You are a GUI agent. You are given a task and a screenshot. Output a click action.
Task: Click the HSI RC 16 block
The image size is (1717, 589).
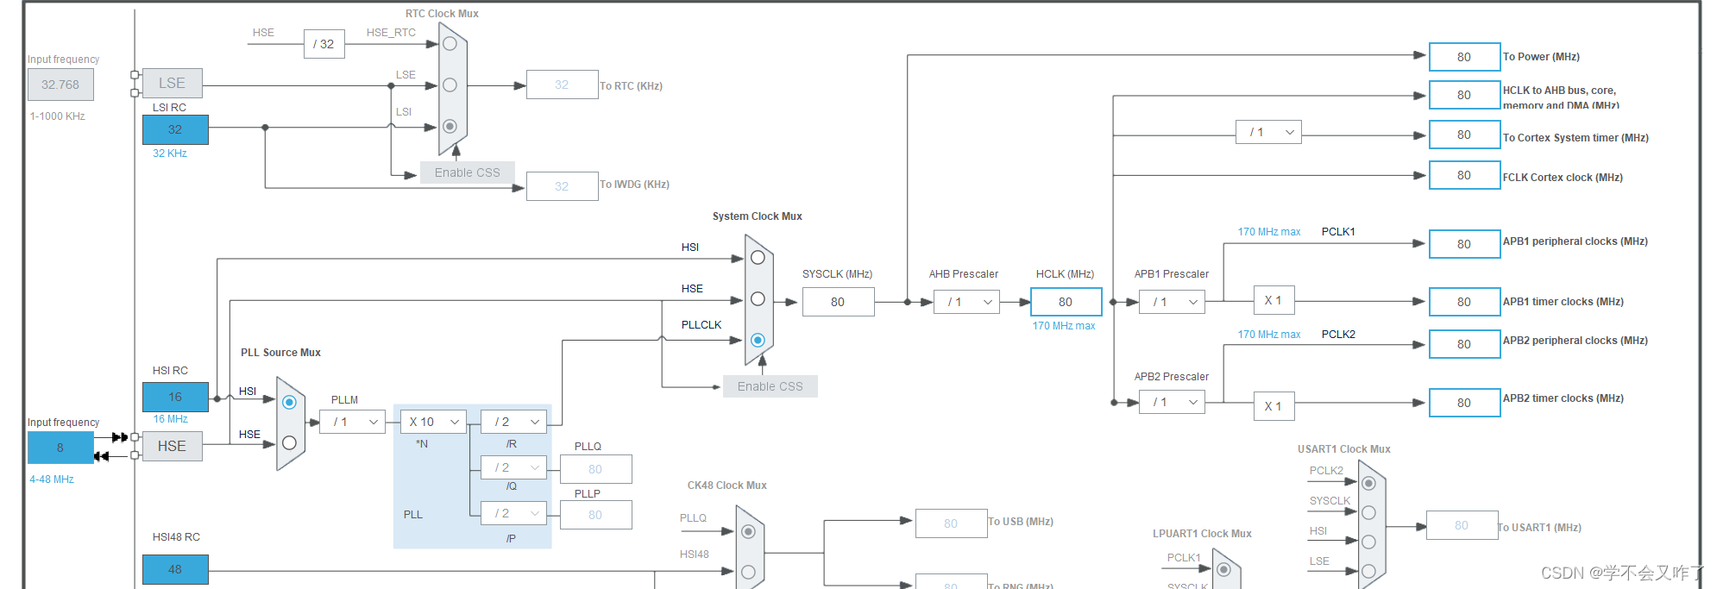click(175, 397)
